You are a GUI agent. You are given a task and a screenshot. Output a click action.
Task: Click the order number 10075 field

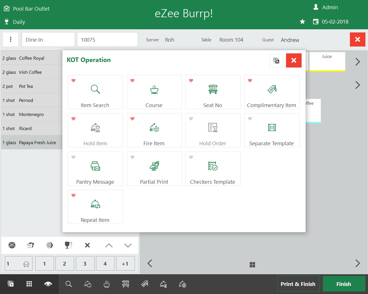point(107,40)
